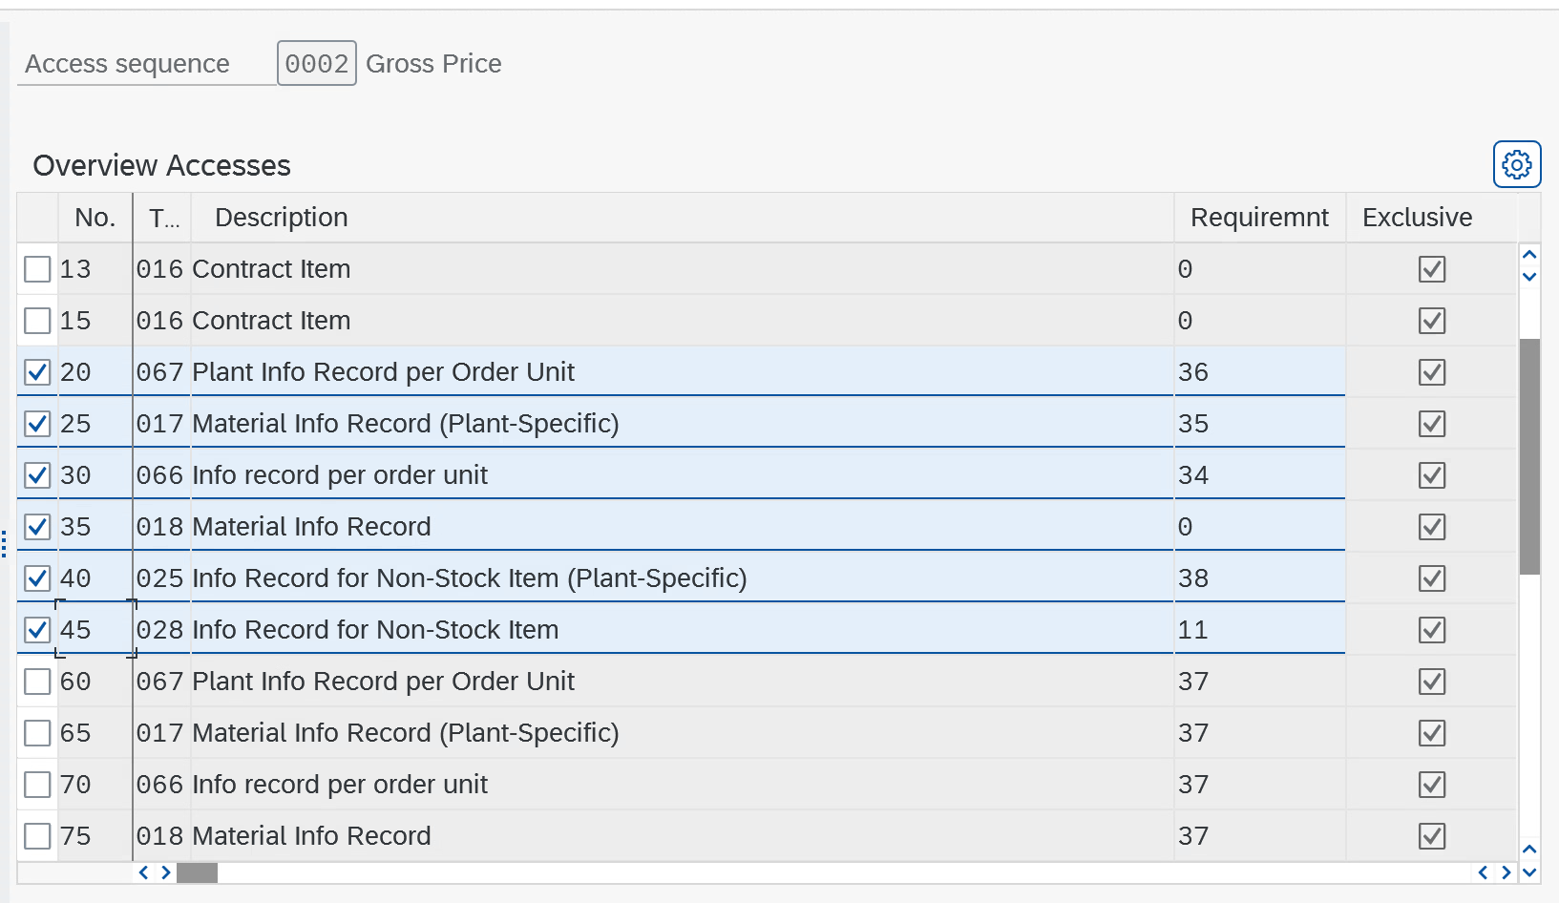The width and height of the screenshot is (1559, 903).
Task: Click the Description column header
Action: [x=282, y=218]
